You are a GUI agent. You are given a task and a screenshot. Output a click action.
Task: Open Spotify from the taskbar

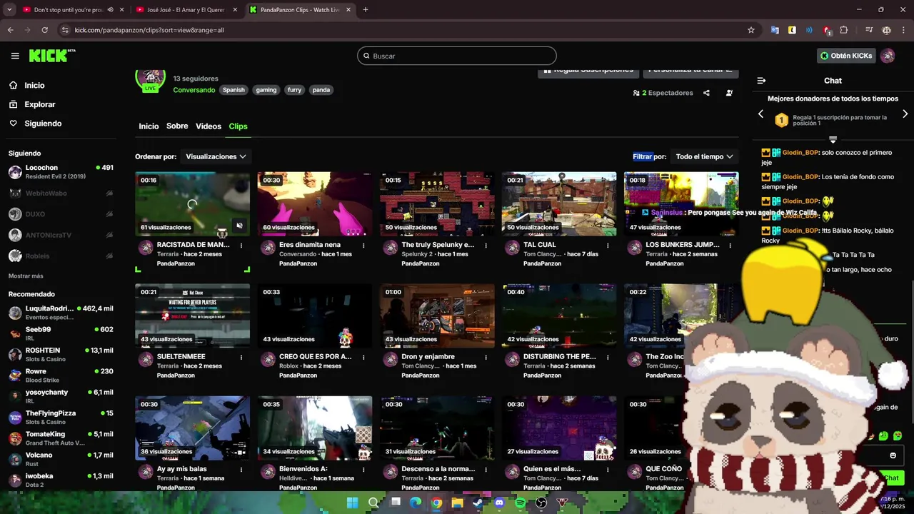point(521,503)
